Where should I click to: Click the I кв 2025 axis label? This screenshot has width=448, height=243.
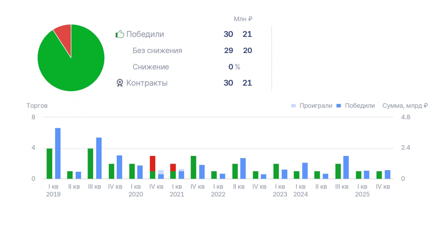362,190
